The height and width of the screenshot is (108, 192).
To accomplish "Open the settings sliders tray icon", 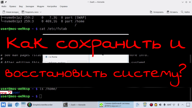I will [138, 105].
